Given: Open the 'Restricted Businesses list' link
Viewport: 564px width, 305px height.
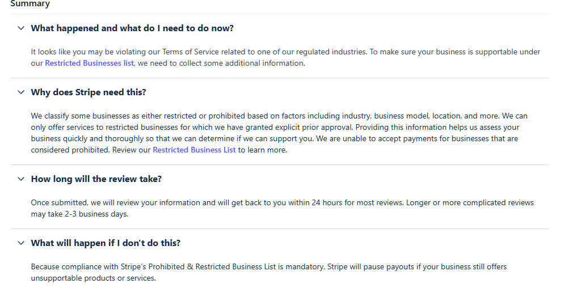Looking at the screenshot, I should pos(90,63).
